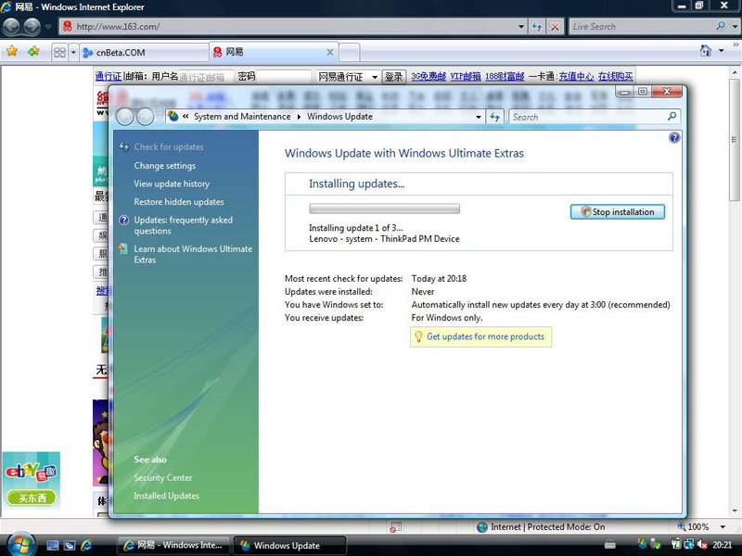This screenshot has width=742, height=556.
Task: Click the IE page vertical scrollbar thumb
Action: coord(735,140)
